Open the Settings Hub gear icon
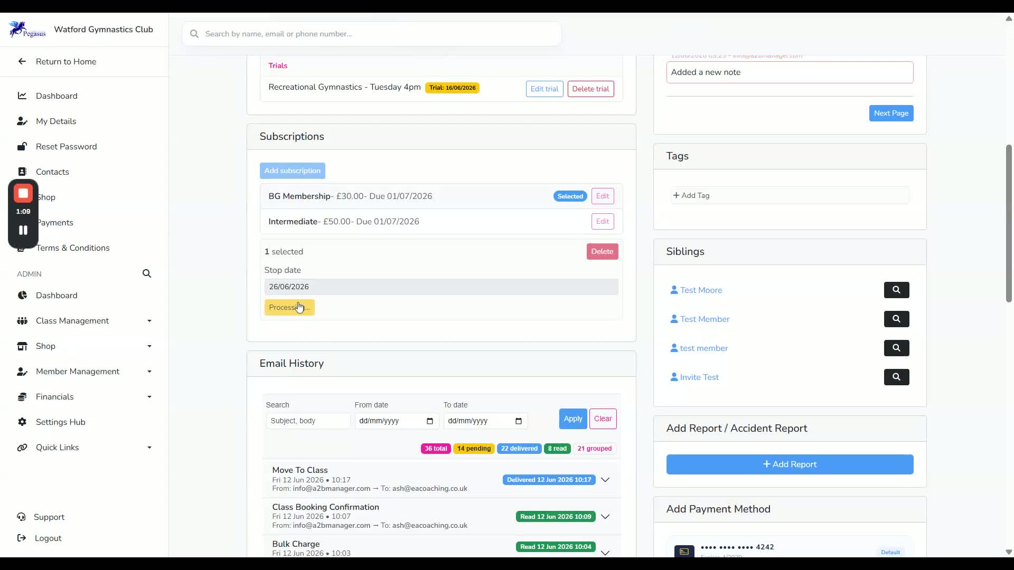The width and height of the screenshot is (1014, 570). pos(22,422)
